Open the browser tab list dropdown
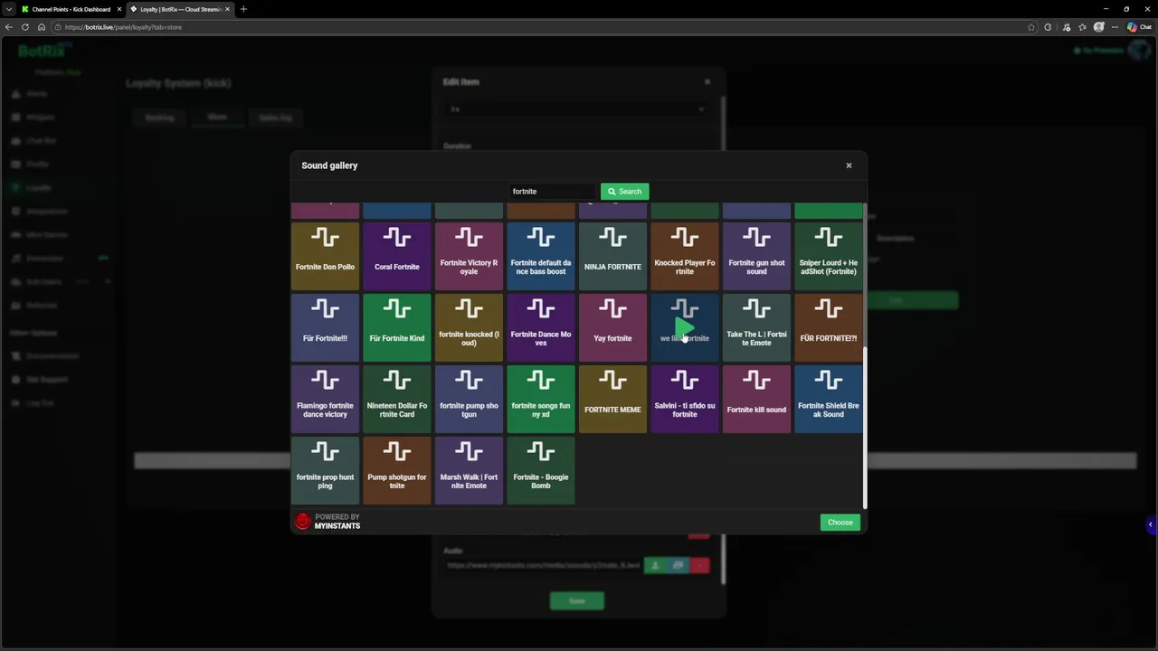Viewport: 1158px width, 651px height. click(8, 9)
